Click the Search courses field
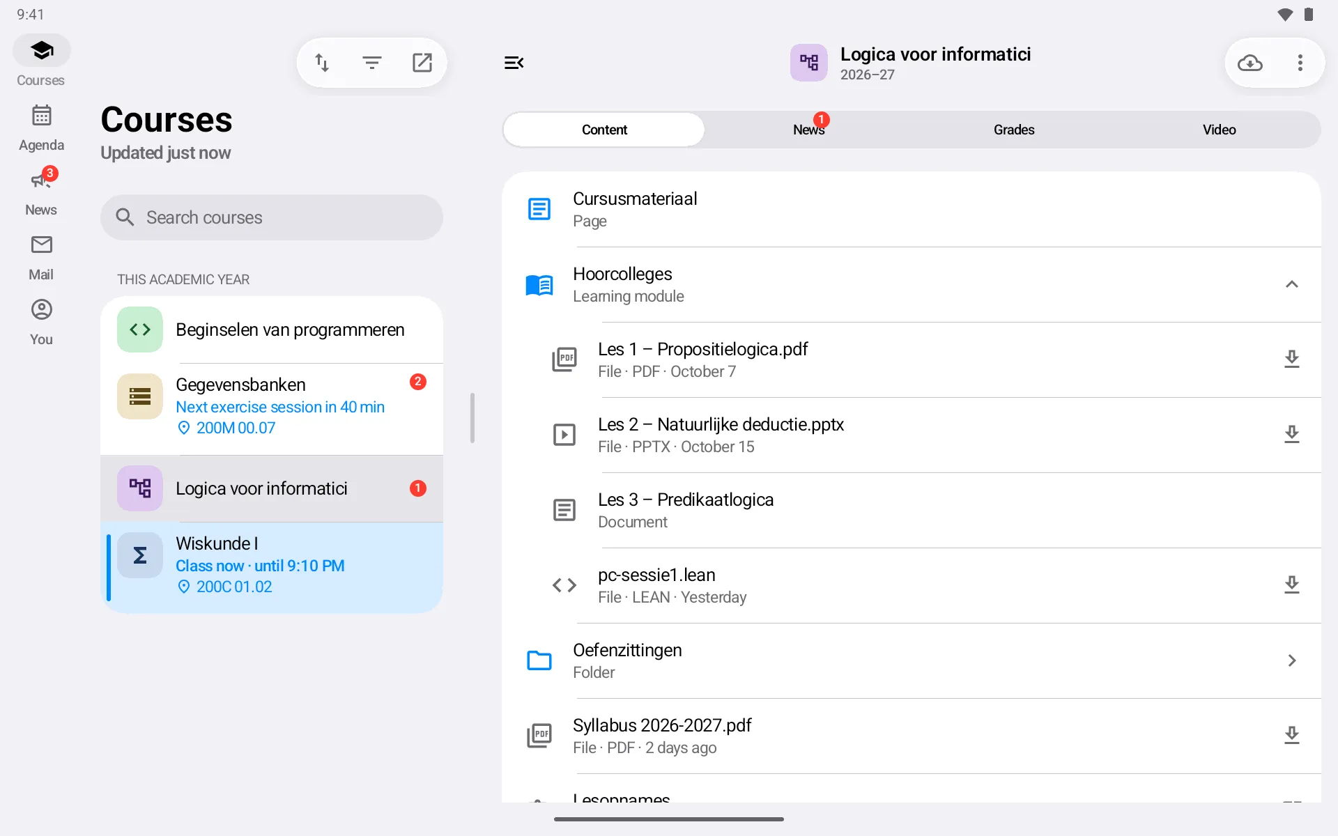The image size is (1338, 836). pos(272,217)
